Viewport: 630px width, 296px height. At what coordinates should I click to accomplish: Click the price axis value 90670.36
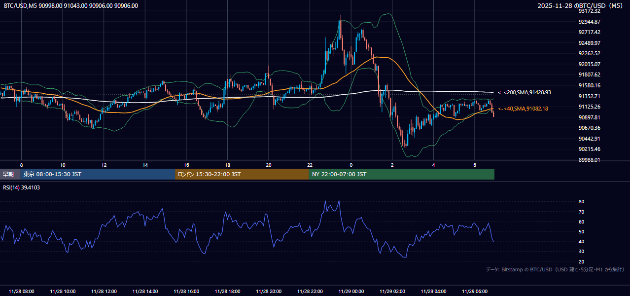590,128
